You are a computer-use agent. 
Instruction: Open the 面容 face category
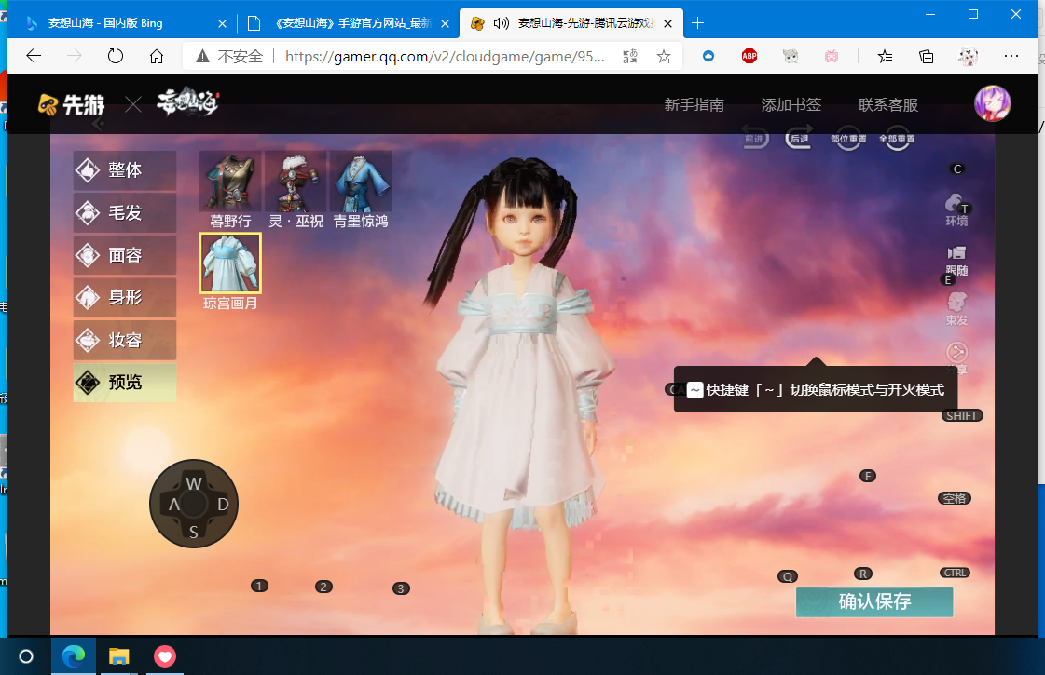pos(125,255)
